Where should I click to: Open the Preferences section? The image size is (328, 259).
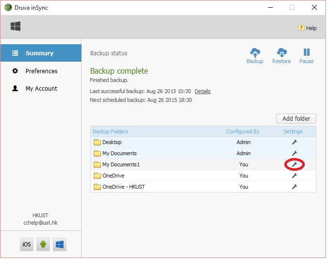click(41, 71)
